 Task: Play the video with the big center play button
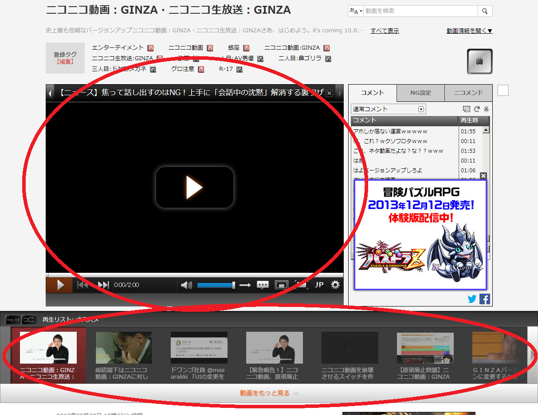194,187
